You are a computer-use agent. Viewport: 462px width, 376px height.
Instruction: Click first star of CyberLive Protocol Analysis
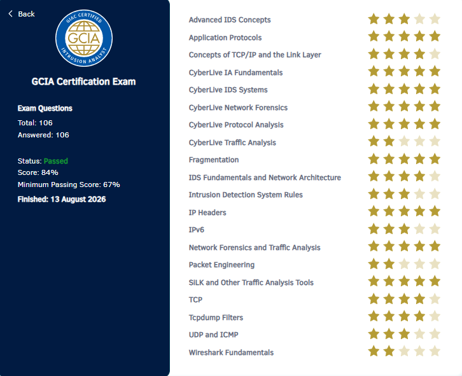click(374, 124)
